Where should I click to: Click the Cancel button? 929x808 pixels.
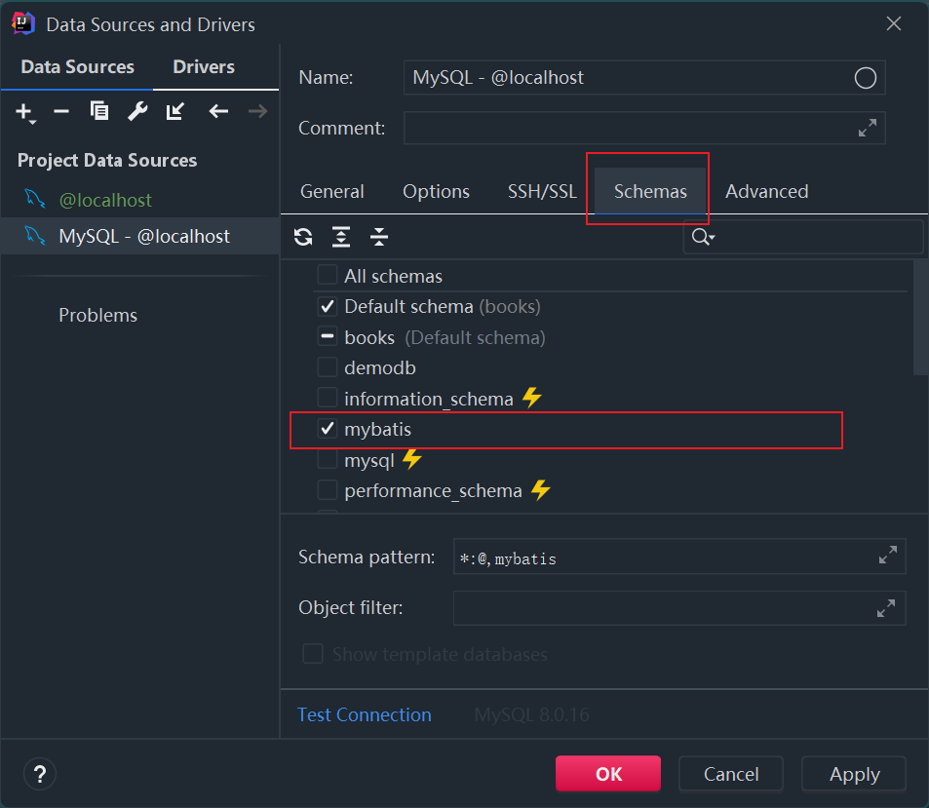pyautogui.click(x=731, y=774)
